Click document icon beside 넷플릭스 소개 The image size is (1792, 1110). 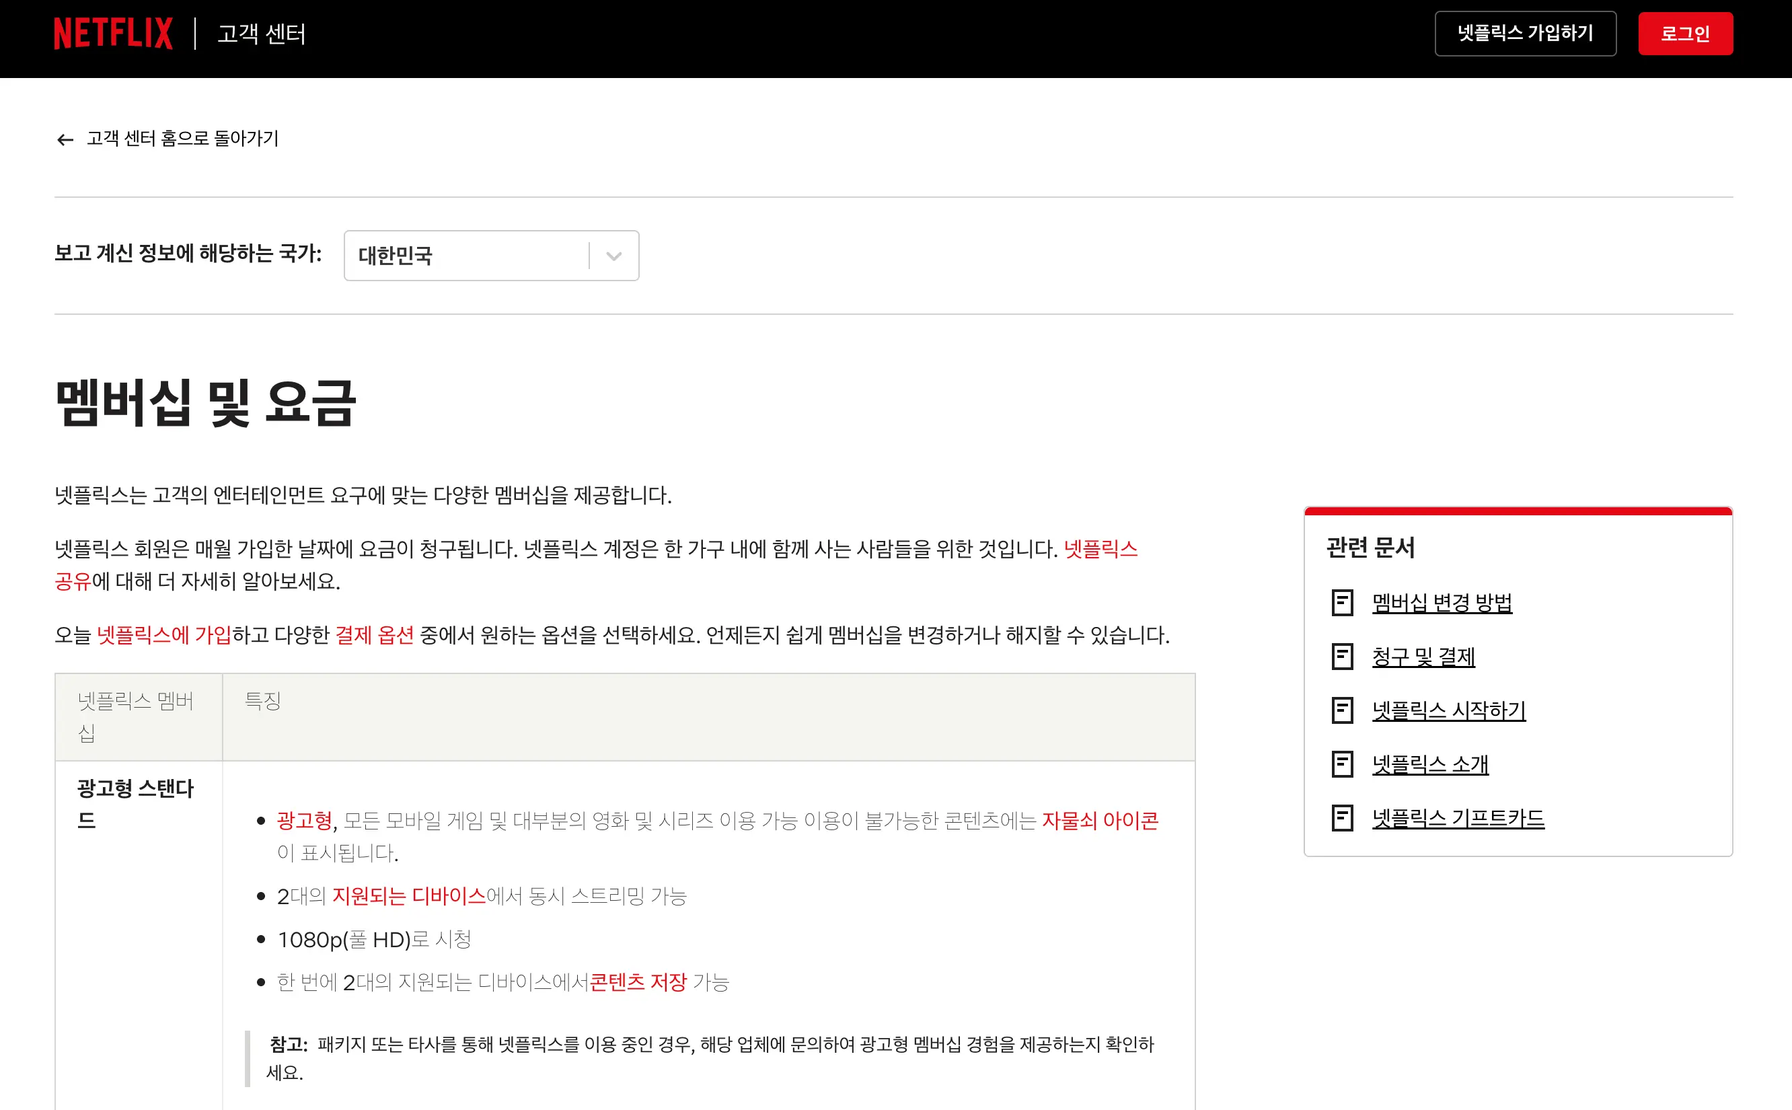(1342, 764)
